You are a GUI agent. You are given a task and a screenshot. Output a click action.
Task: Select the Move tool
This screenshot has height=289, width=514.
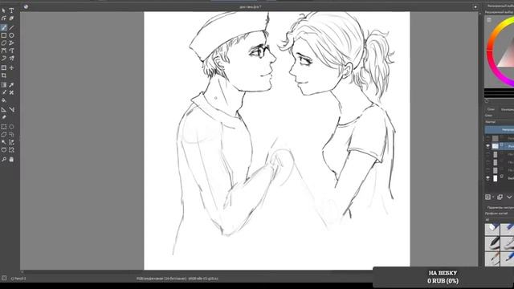pyautogui.click(x=11, y=67)
